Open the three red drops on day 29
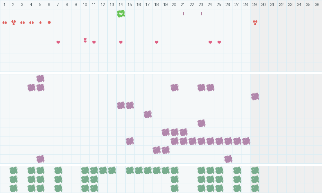This screenshot has width=322, height=193. (255, 22)
